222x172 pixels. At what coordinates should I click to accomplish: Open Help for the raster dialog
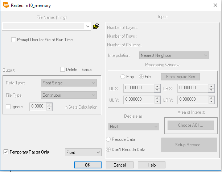[x=152, y=165]
